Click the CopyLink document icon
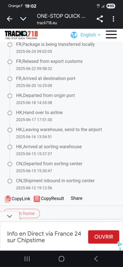The height and width of the screenshot is (267, 123). (8, 199)
